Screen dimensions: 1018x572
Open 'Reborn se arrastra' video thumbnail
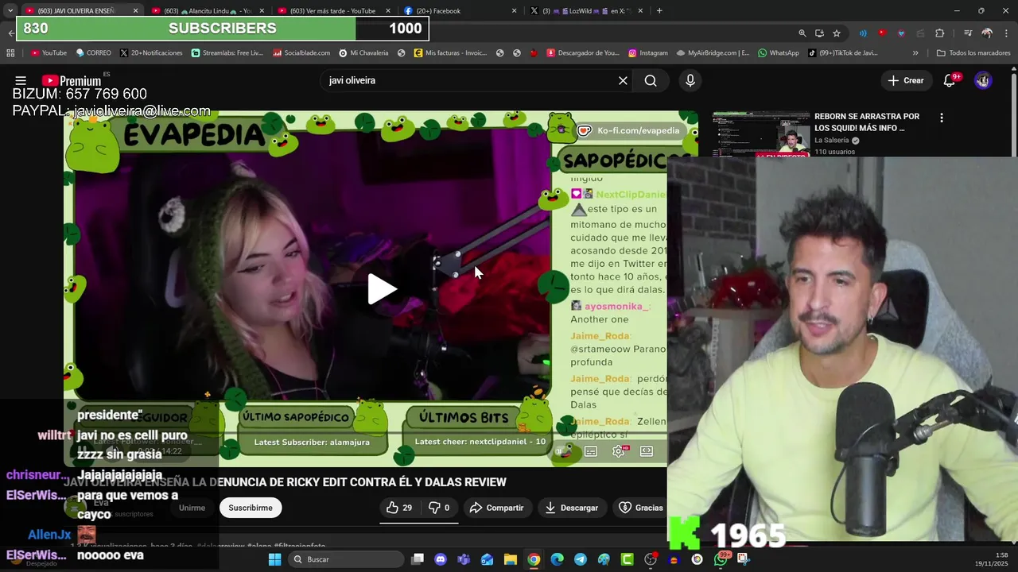coord(761,134)
